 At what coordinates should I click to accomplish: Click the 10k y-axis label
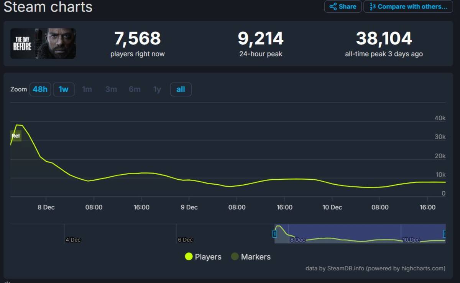coord(440,175)
